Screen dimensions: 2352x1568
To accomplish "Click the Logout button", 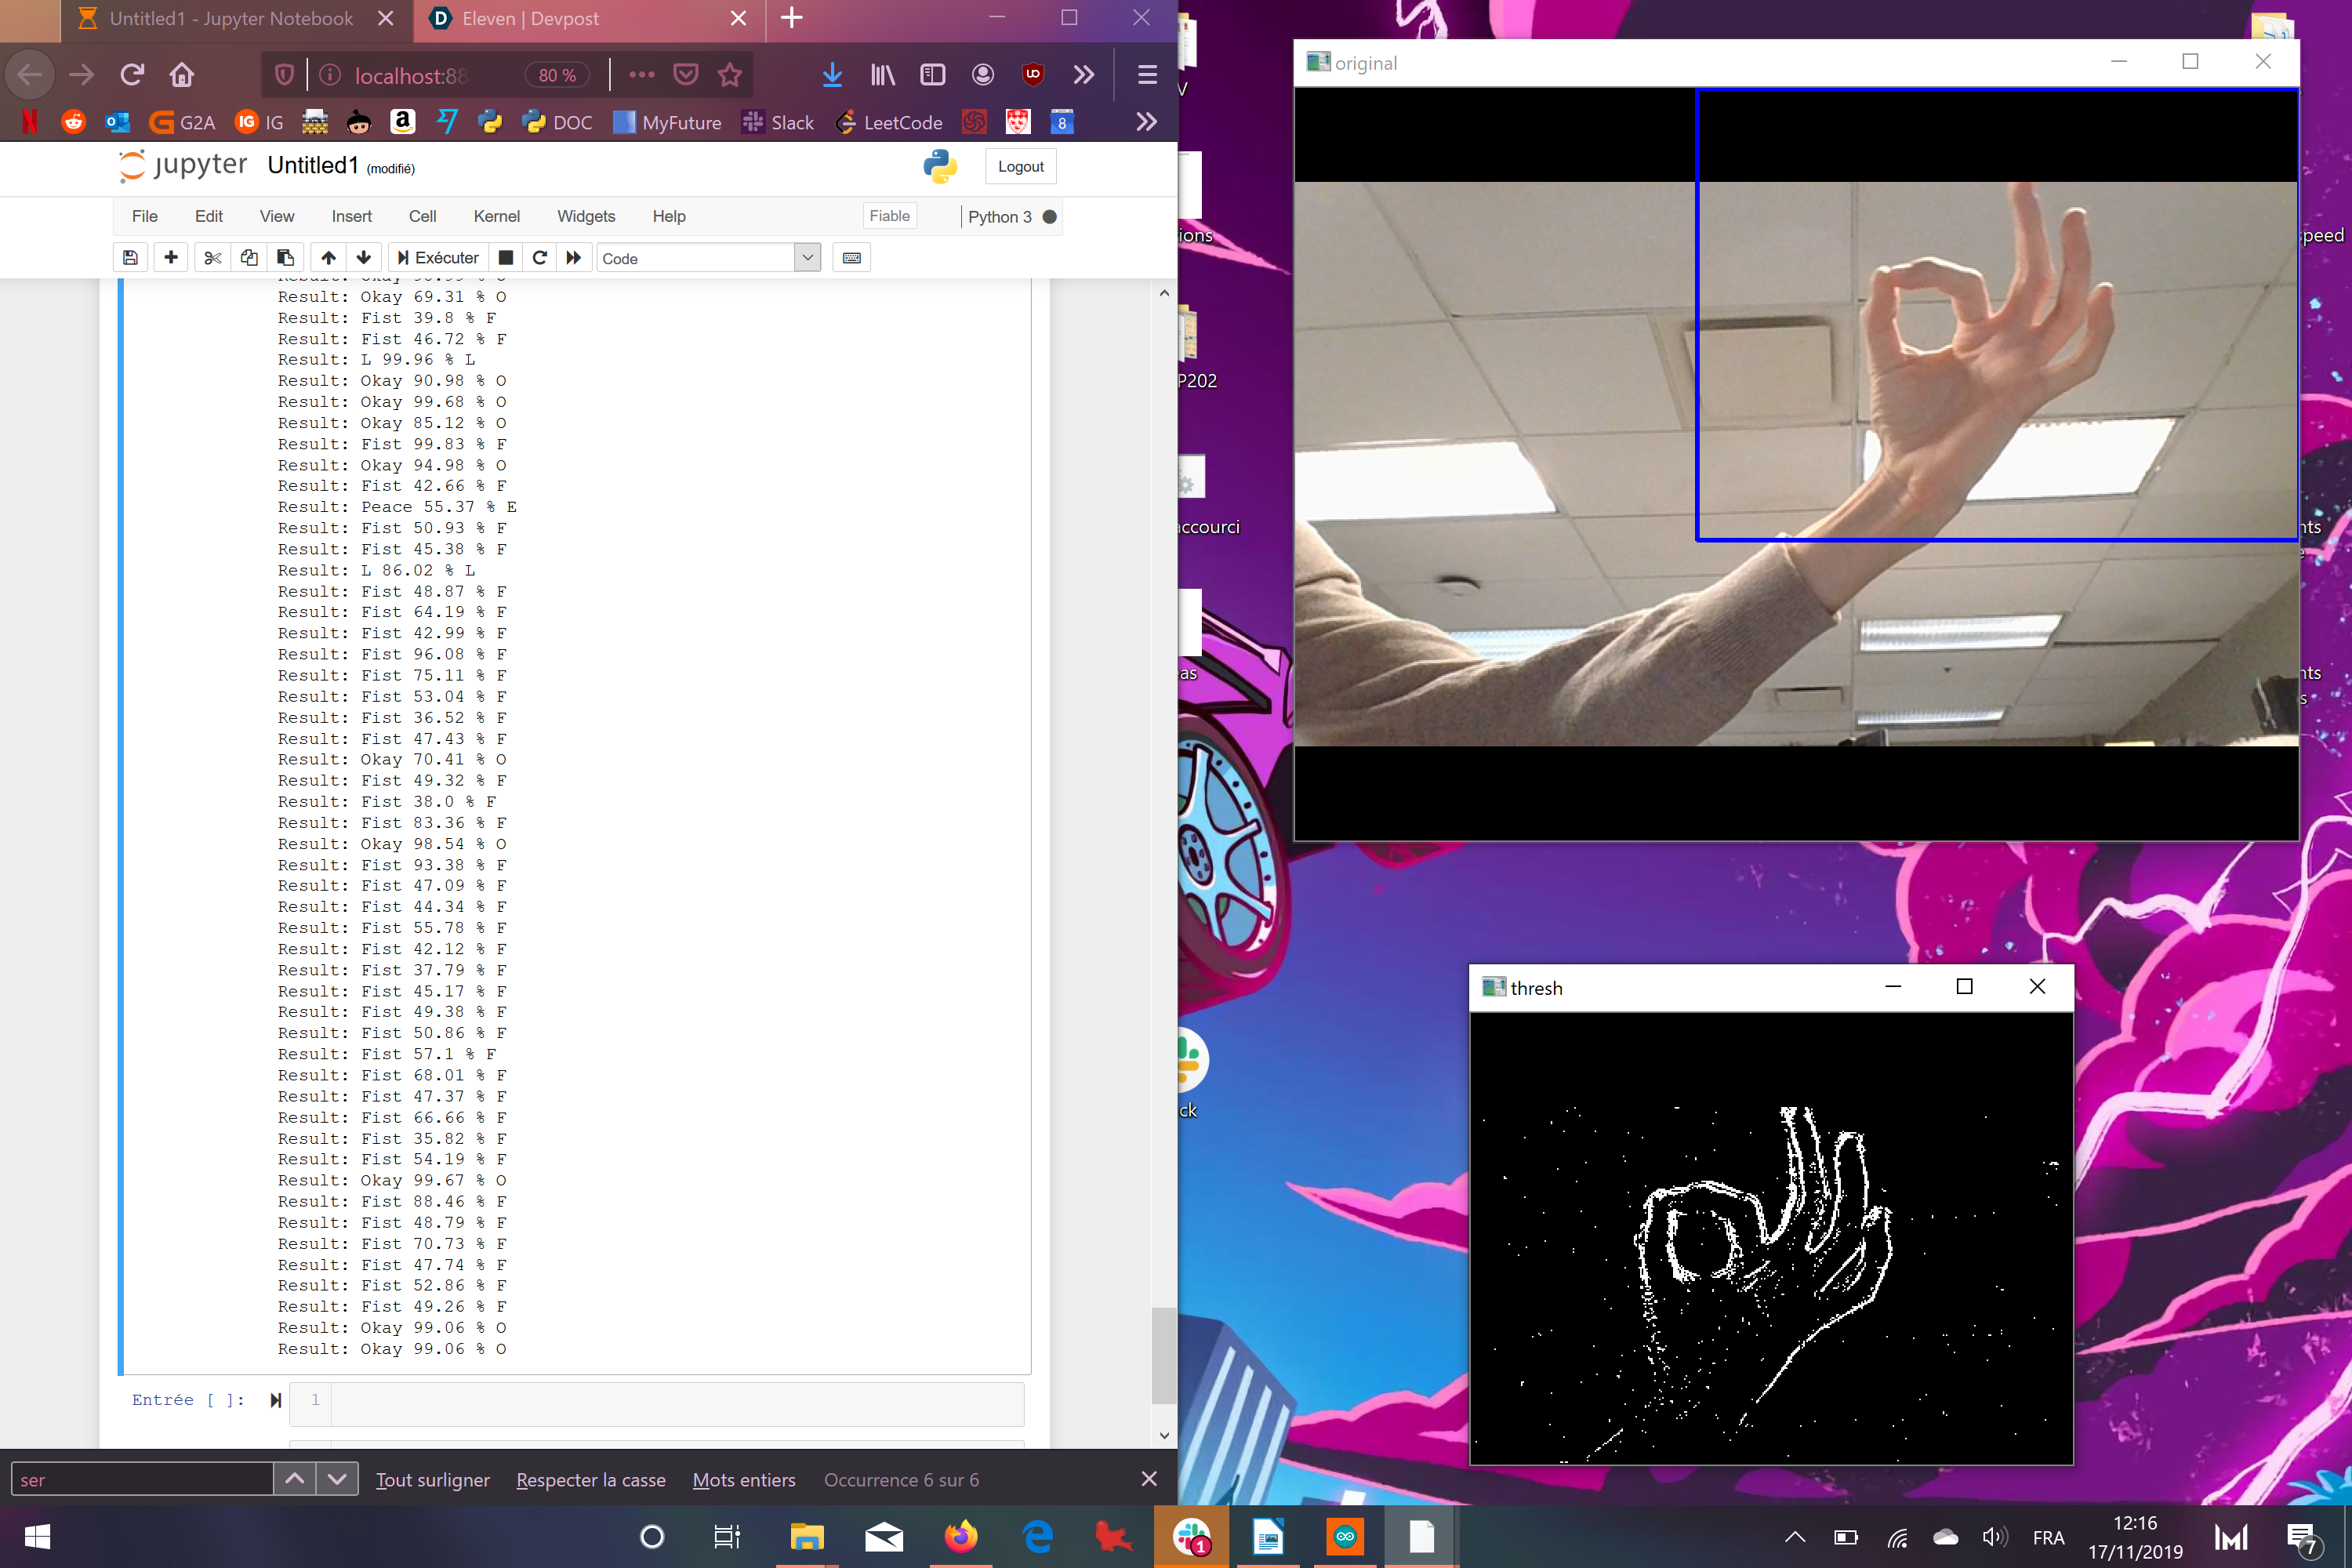I will (1020, 167).
